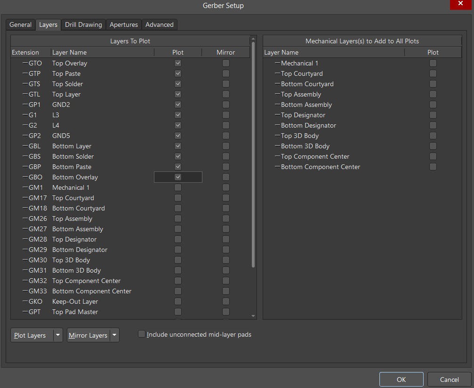The image size is (474, 388).
Task: Check Mirror for the GND2 layer
Action: click(x=226, y=105)
